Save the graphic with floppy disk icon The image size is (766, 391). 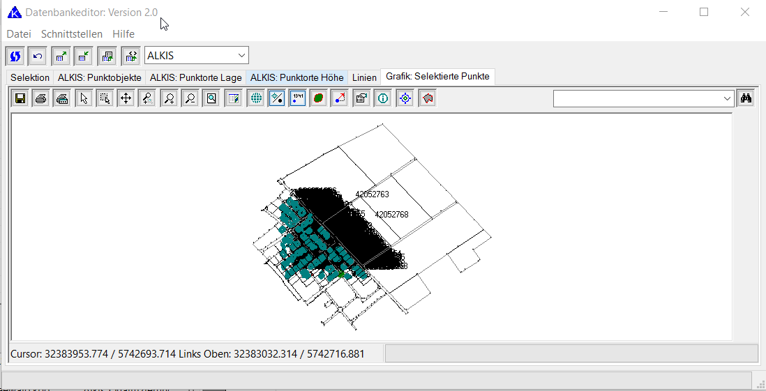20,98
